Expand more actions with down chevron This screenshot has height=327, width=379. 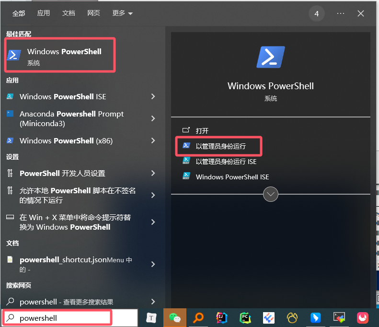click(270, 194)
